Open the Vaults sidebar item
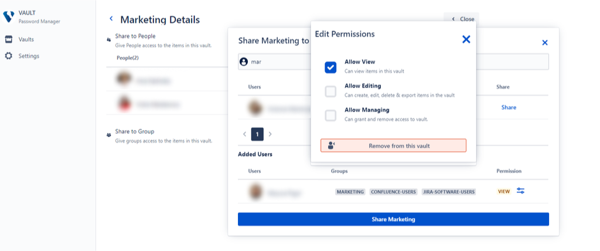 click(x=26, y=39)
